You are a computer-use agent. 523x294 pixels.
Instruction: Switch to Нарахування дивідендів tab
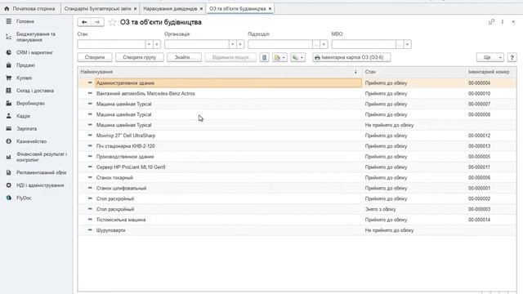170,9
